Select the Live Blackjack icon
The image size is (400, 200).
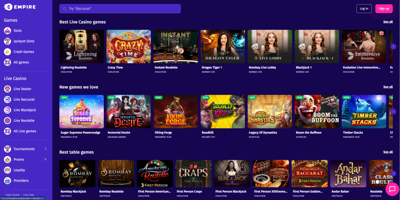(7, 110)
